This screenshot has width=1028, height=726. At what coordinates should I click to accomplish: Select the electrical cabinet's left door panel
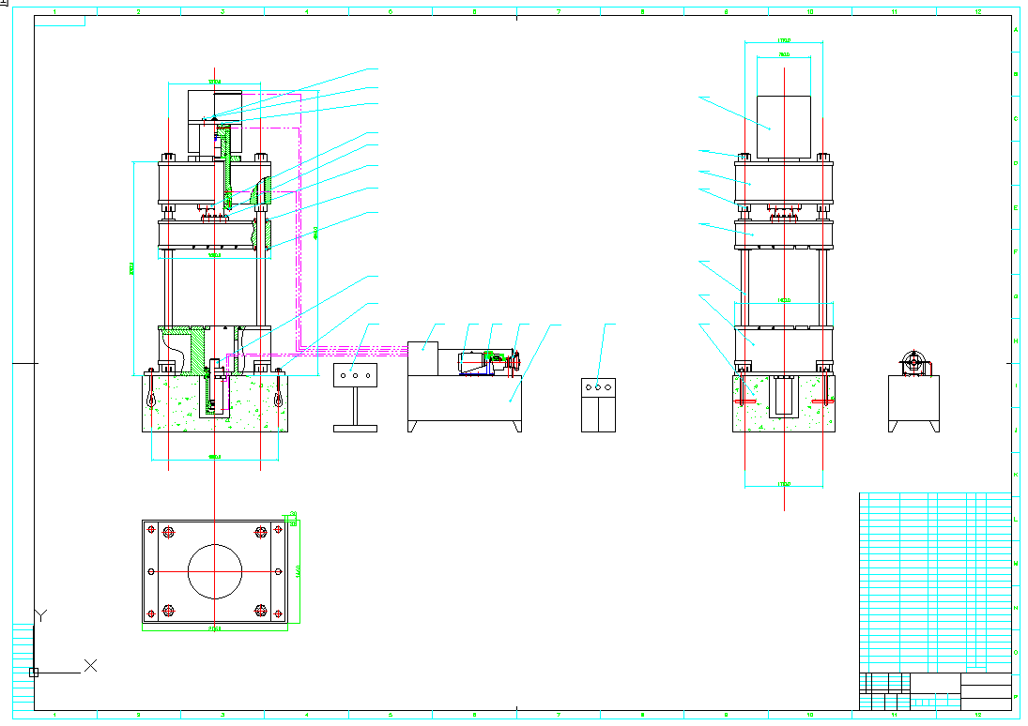coord(591,414)
